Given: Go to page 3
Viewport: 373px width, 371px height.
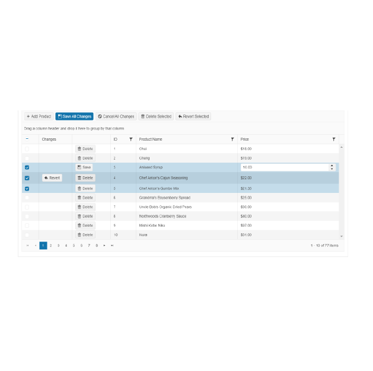Looking at the screenshot, I should click(x=58, y=246).
